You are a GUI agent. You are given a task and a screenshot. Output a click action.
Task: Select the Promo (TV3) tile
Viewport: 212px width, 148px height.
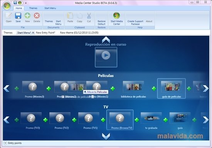(x=31, y=118)
